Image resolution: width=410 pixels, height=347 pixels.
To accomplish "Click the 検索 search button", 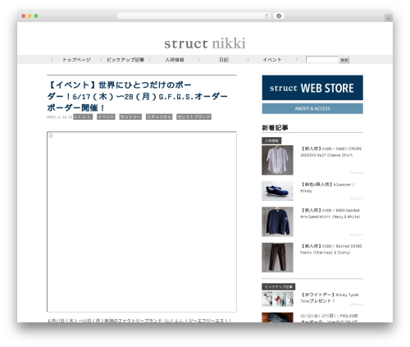I will (x=344, y=60).
